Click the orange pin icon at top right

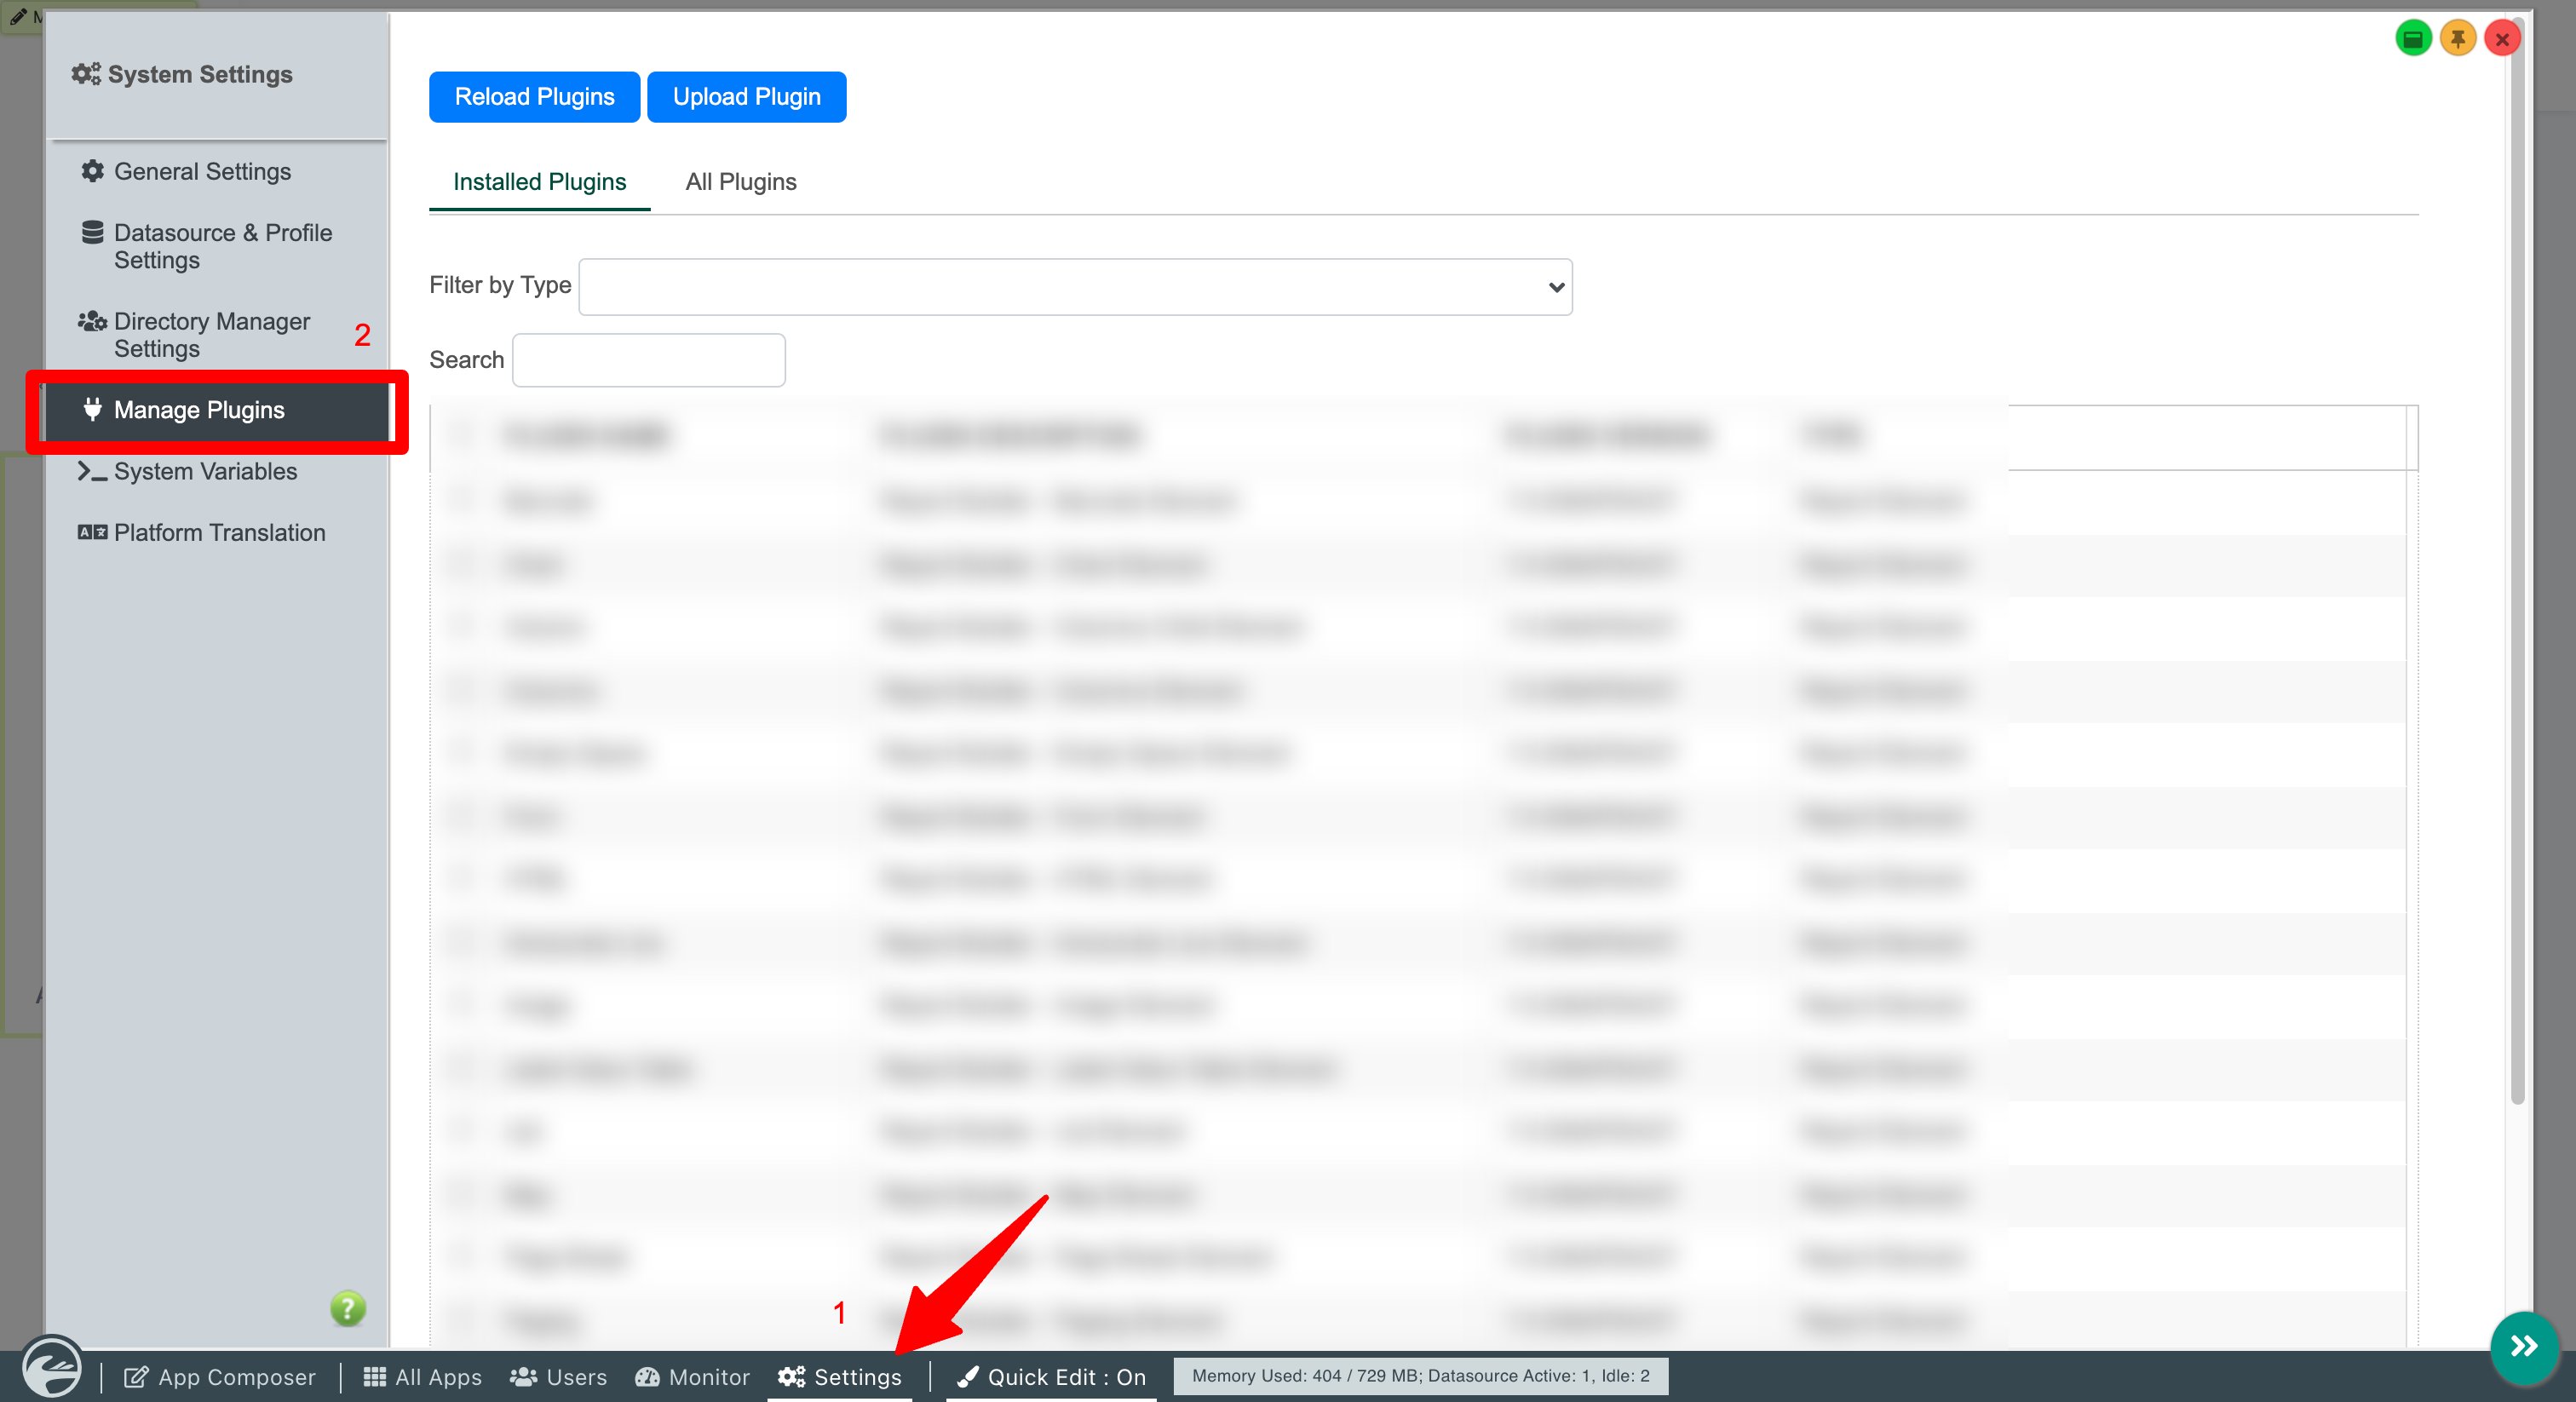[x=2457, y=39]
